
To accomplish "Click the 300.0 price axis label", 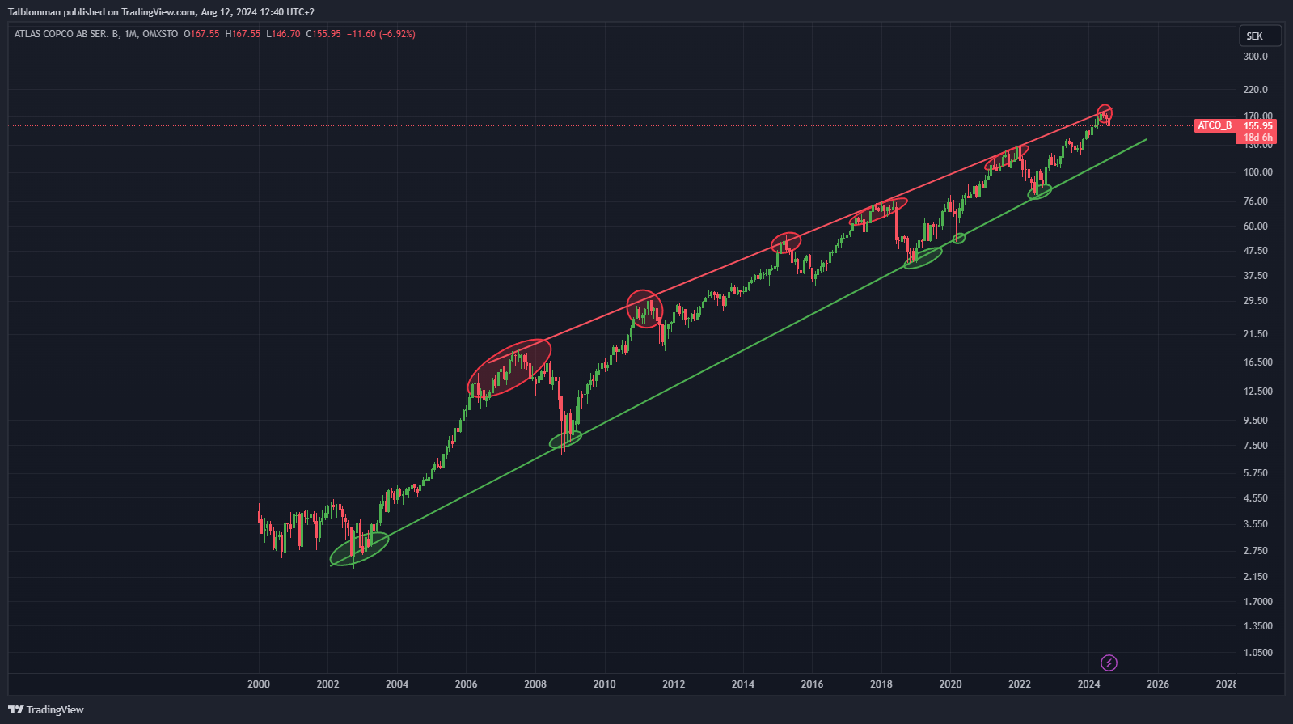I will [x=1256, y=57].
